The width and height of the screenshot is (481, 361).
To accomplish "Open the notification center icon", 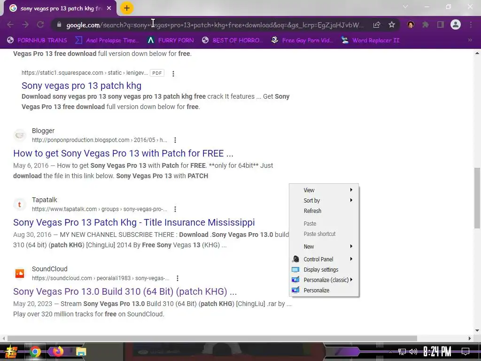I will click(x=465, y=352).
